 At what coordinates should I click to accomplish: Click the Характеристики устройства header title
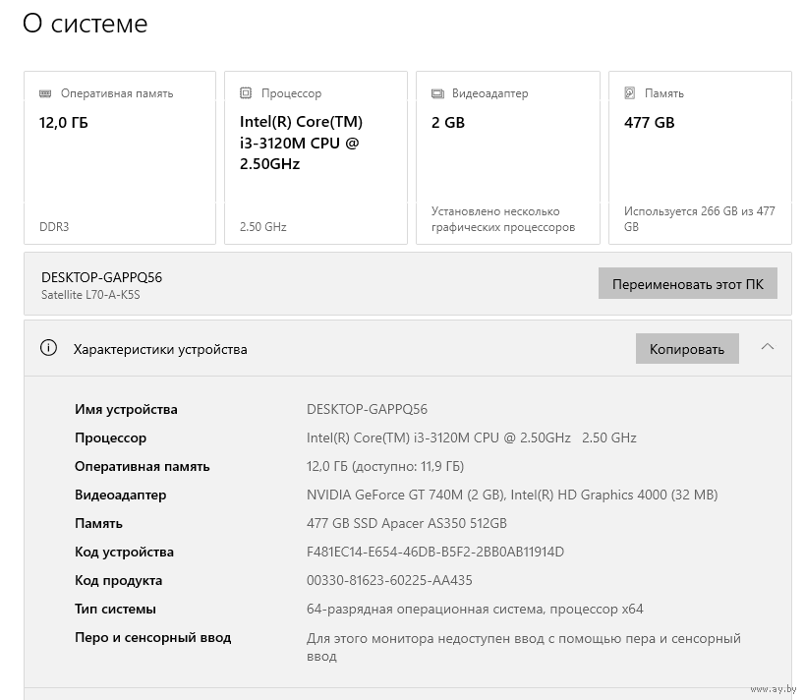(x=160, y=349)
